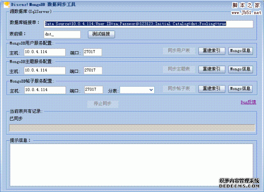Image resolution: width=264 pixels, height=192 pixels.
Task: Open the 分表 dropdown
Action: click(x=137, y=90)
